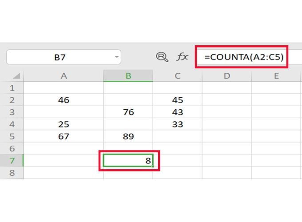Screen dimensions: 302x222
Task: Select column A header
Action: pyautogui.click(x=64, y=76)
